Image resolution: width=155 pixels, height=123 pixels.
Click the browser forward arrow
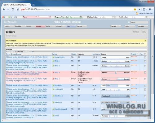8,9
